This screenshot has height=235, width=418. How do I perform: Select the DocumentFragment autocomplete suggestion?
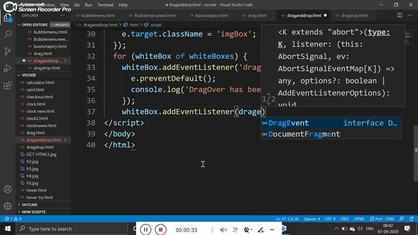331,134
